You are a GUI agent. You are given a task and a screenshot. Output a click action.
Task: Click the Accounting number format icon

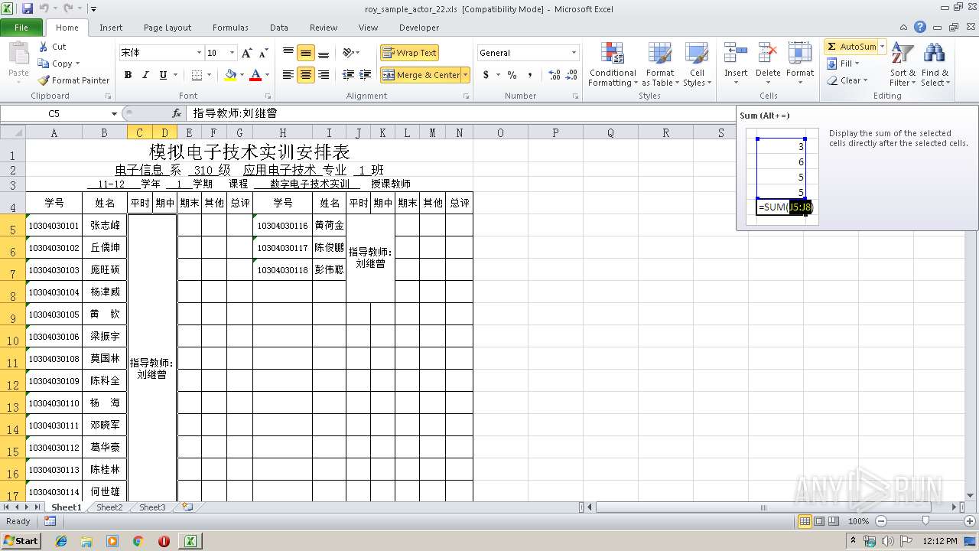[486, 75]
